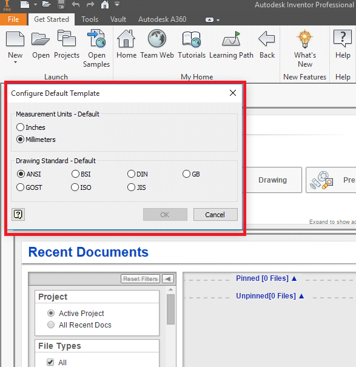
Task: Select the All Recent Docs filter option
Action: pos(79,325)
